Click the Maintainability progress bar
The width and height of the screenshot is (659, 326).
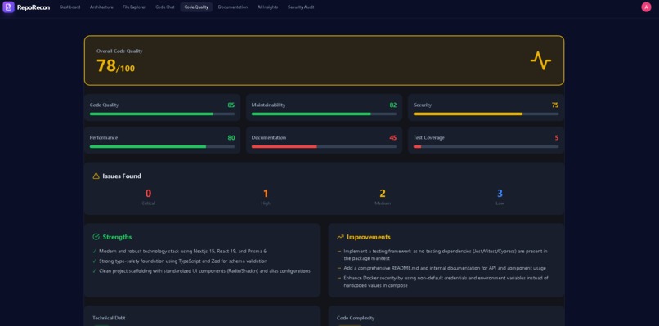pyautogui.click(x=324, y=114)
